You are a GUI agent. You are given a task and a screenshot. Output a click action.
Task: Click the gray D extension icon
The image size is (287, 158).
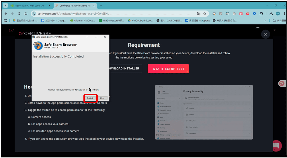click(x=221, y=13)
